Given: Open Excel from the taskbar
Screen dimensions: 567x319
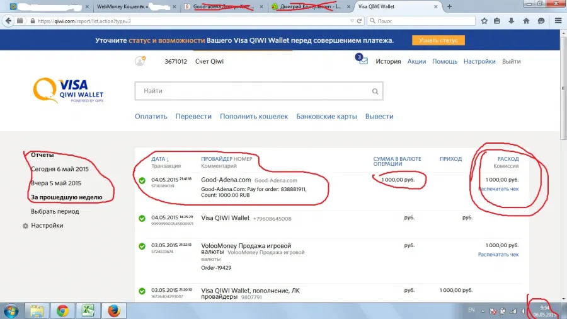Looking at the screenshot, I should pos(88,311).
